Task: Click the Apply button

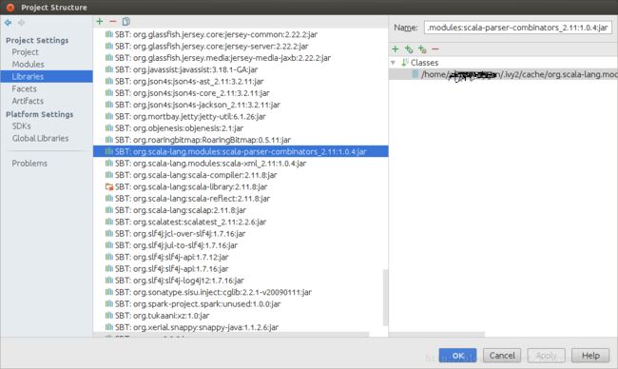Action: coord(547,356)
